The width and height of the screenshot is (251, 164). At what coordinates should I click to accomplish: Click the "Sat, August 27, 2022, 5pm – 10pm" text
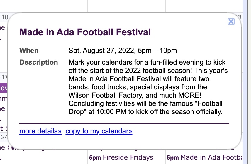tap(123, 51)
